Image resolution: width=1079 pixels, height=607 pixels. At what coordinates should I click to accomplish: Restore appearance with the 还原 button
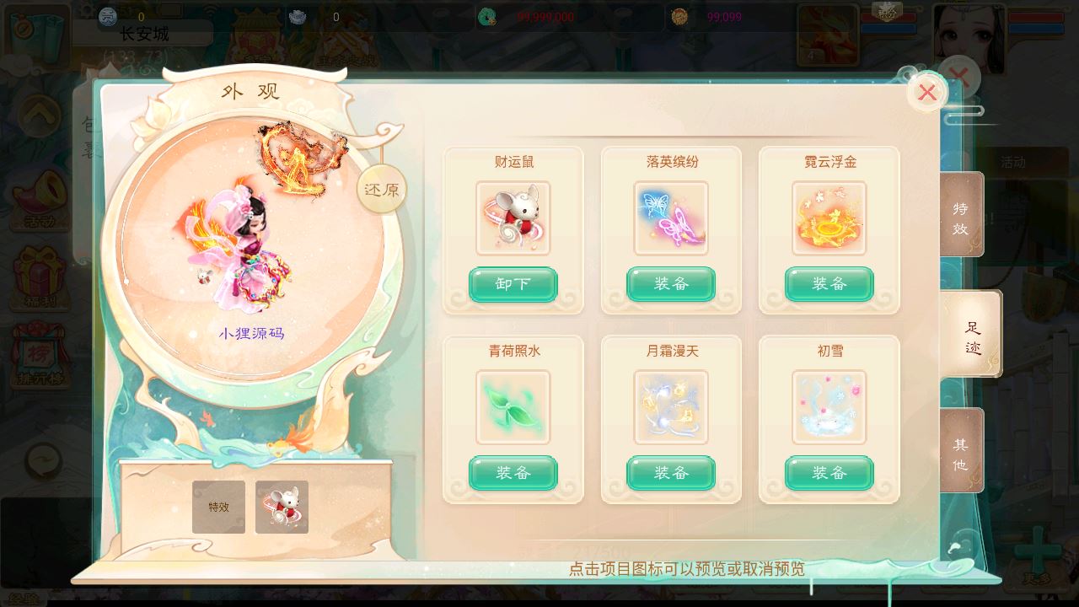pyautogui.click(x=381, y=189)
